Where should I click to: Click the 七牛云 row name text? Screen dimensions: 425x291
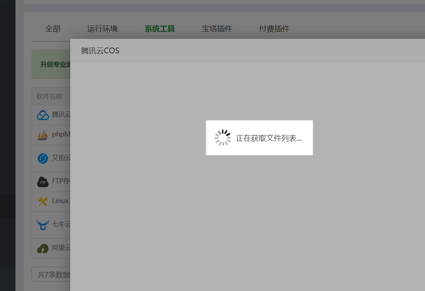tap(61, 224)
